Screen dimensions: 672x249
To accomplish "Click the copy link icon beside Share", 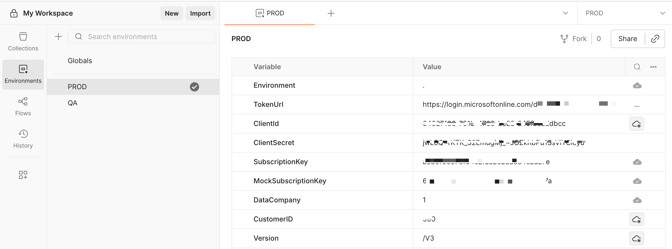I will pos(655,39).
